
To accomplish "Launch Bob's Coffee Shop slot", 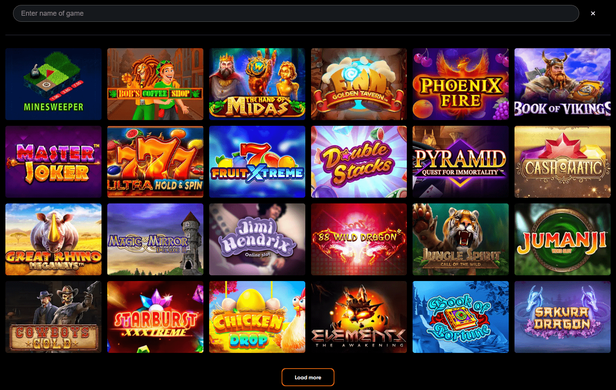I will click(x=155, y=84).
